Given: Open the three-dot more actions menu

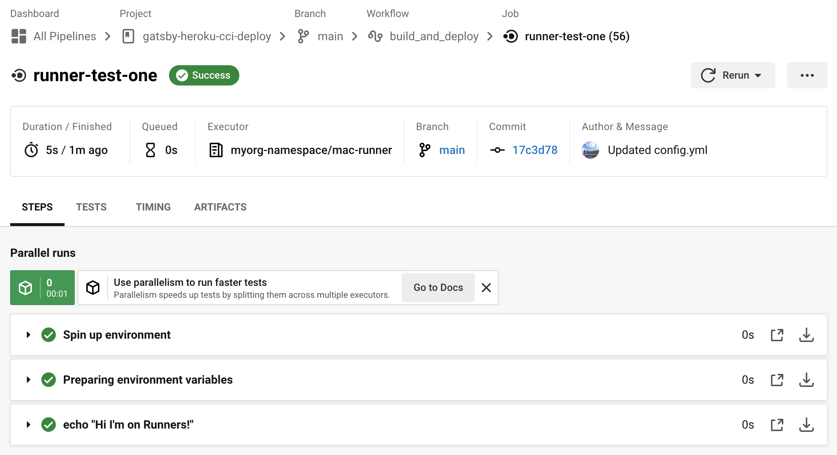Looking at the screenshot, I should click(807, 75).
